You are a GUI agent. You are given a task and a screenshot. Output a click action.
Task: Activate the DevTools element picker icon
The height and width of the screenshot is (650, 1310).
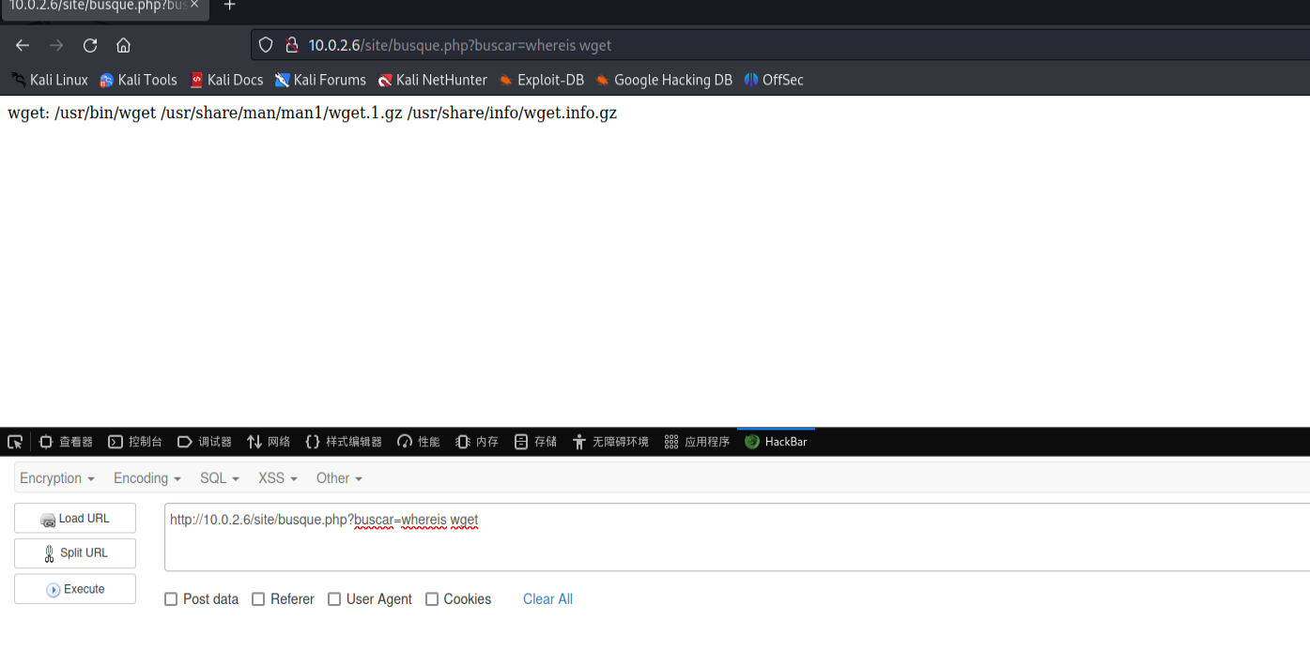(x=15, y=442)
